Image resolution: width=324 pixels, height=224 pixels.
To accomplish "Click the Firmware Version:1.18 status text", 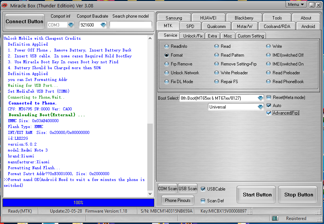I will point(106,211).
